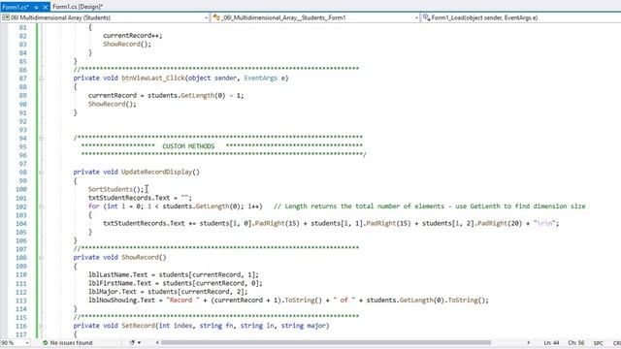This screenshot has height=349, width=621.
Task: Click the btnViewLast_Click method name
Action: (x=153, y=78)
